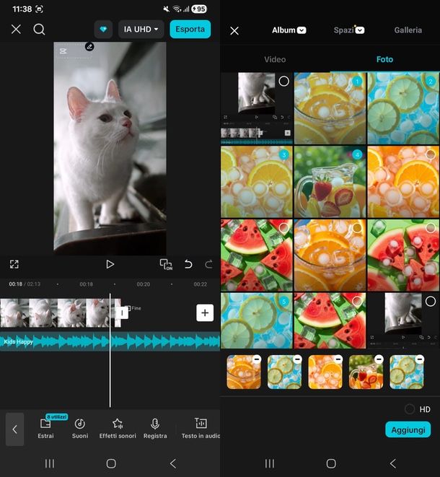
Task: Open Effetti sonori
Action: (x=118, y=429)
